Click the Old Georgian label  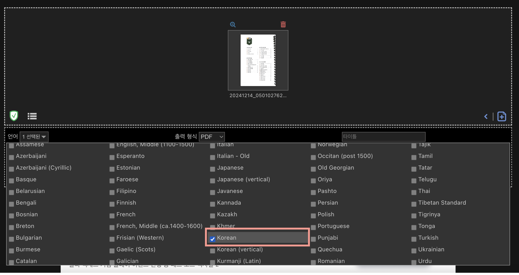tap(336, 168)
